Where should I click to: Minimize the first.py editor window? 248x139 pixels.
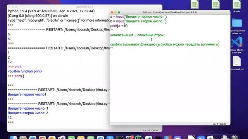(x=115, y=12)
